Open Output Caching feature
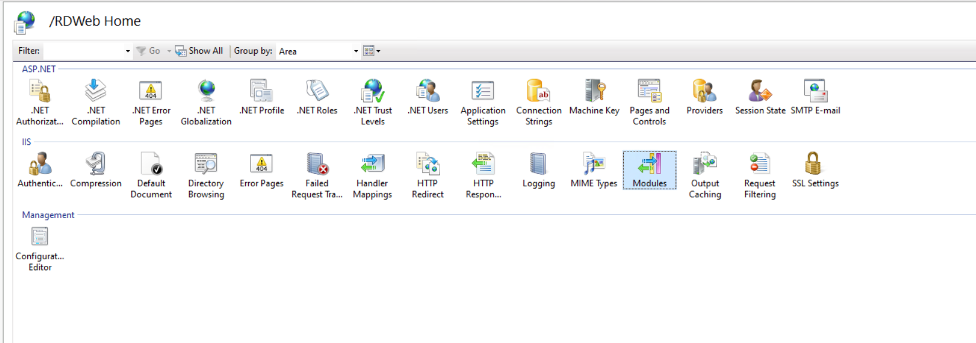The width and height of the screenshot is (976, 343). 705,176
